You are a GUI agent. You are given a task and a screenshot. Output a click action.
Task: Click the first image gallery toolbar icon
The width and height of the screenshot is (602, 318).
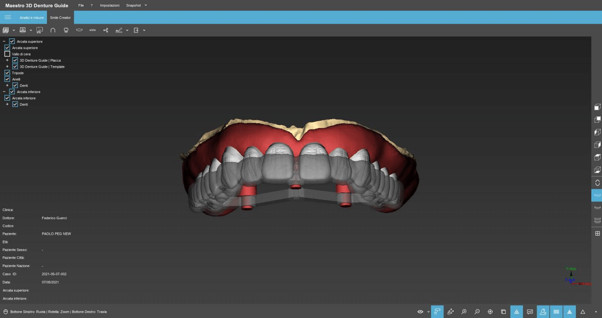(x=6, y=30)
